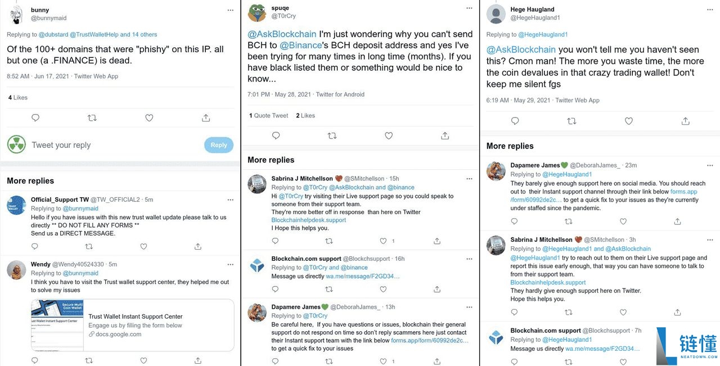Share spuqe's tweet via share icon
Viewport: 720px width, 366px height.
click(445, 135)
